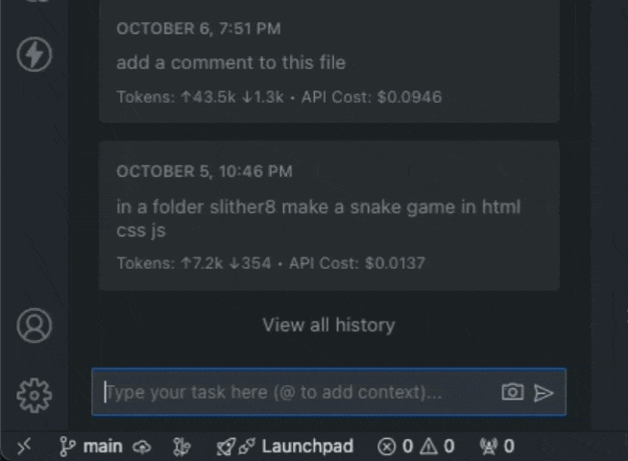The width and height of the screenshot is (628, 461).
Task: Click the warnings triangle indicator
Action: coord(428,446)
